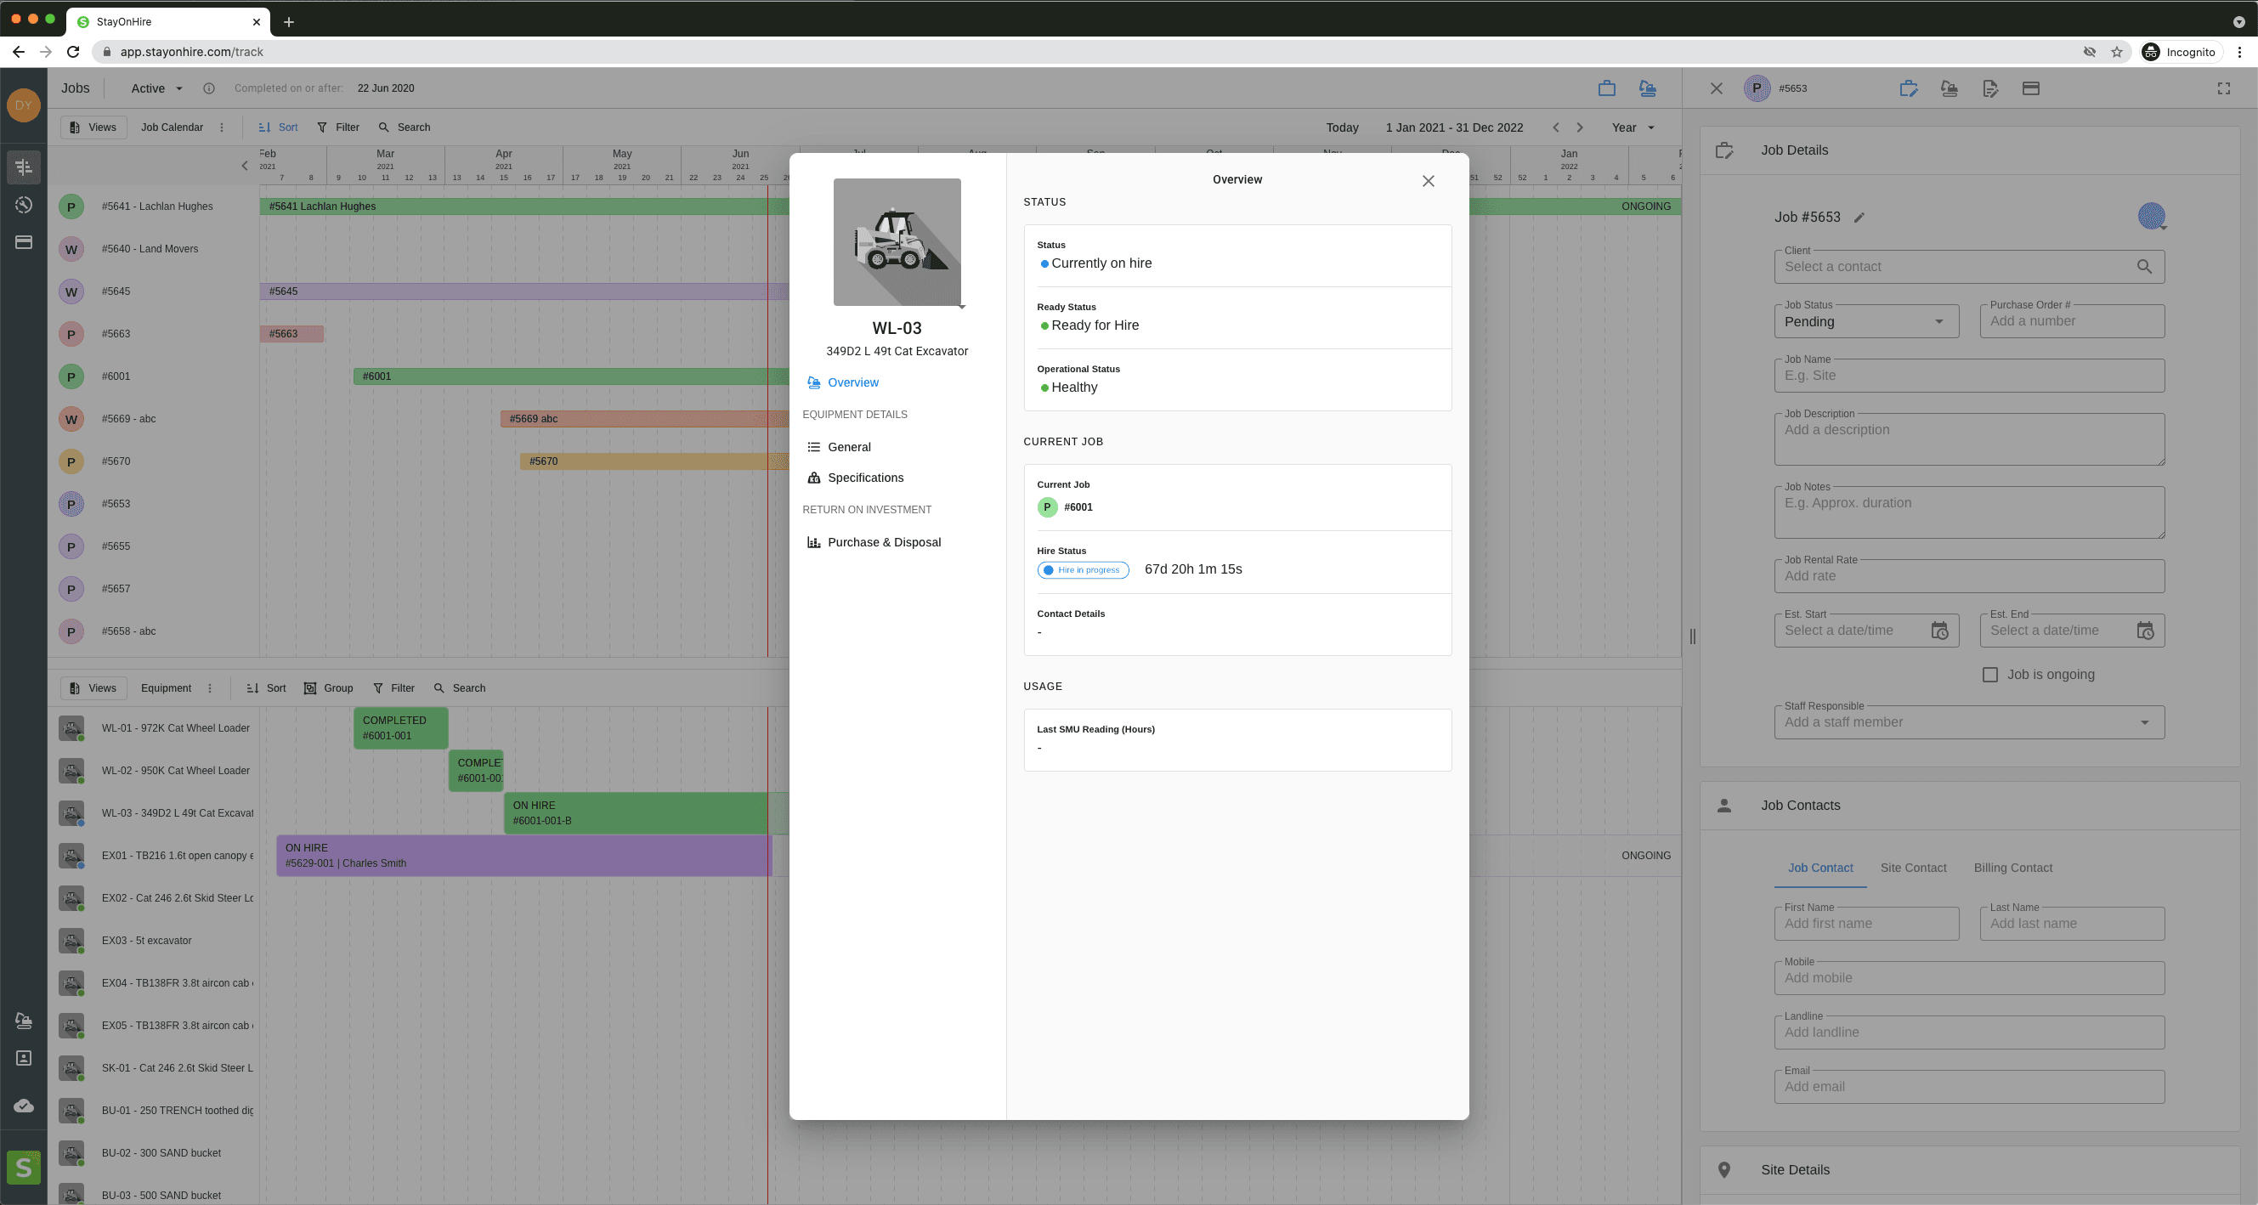Check the Job is ongoing checkbox
Image resolution: width=2258 pixels, height=1205 pixels.
pyautogui.click(x=1989, y=675)
